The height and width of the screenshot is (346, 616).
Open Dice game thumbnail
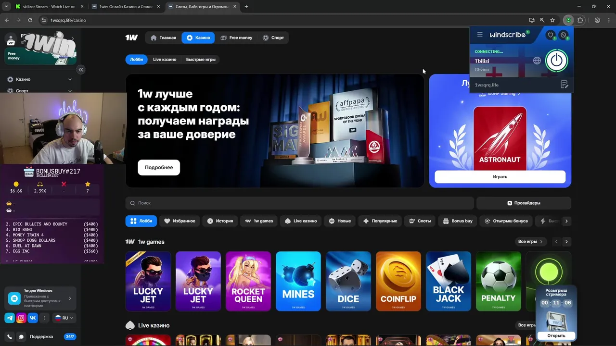(x=348, y=281)
